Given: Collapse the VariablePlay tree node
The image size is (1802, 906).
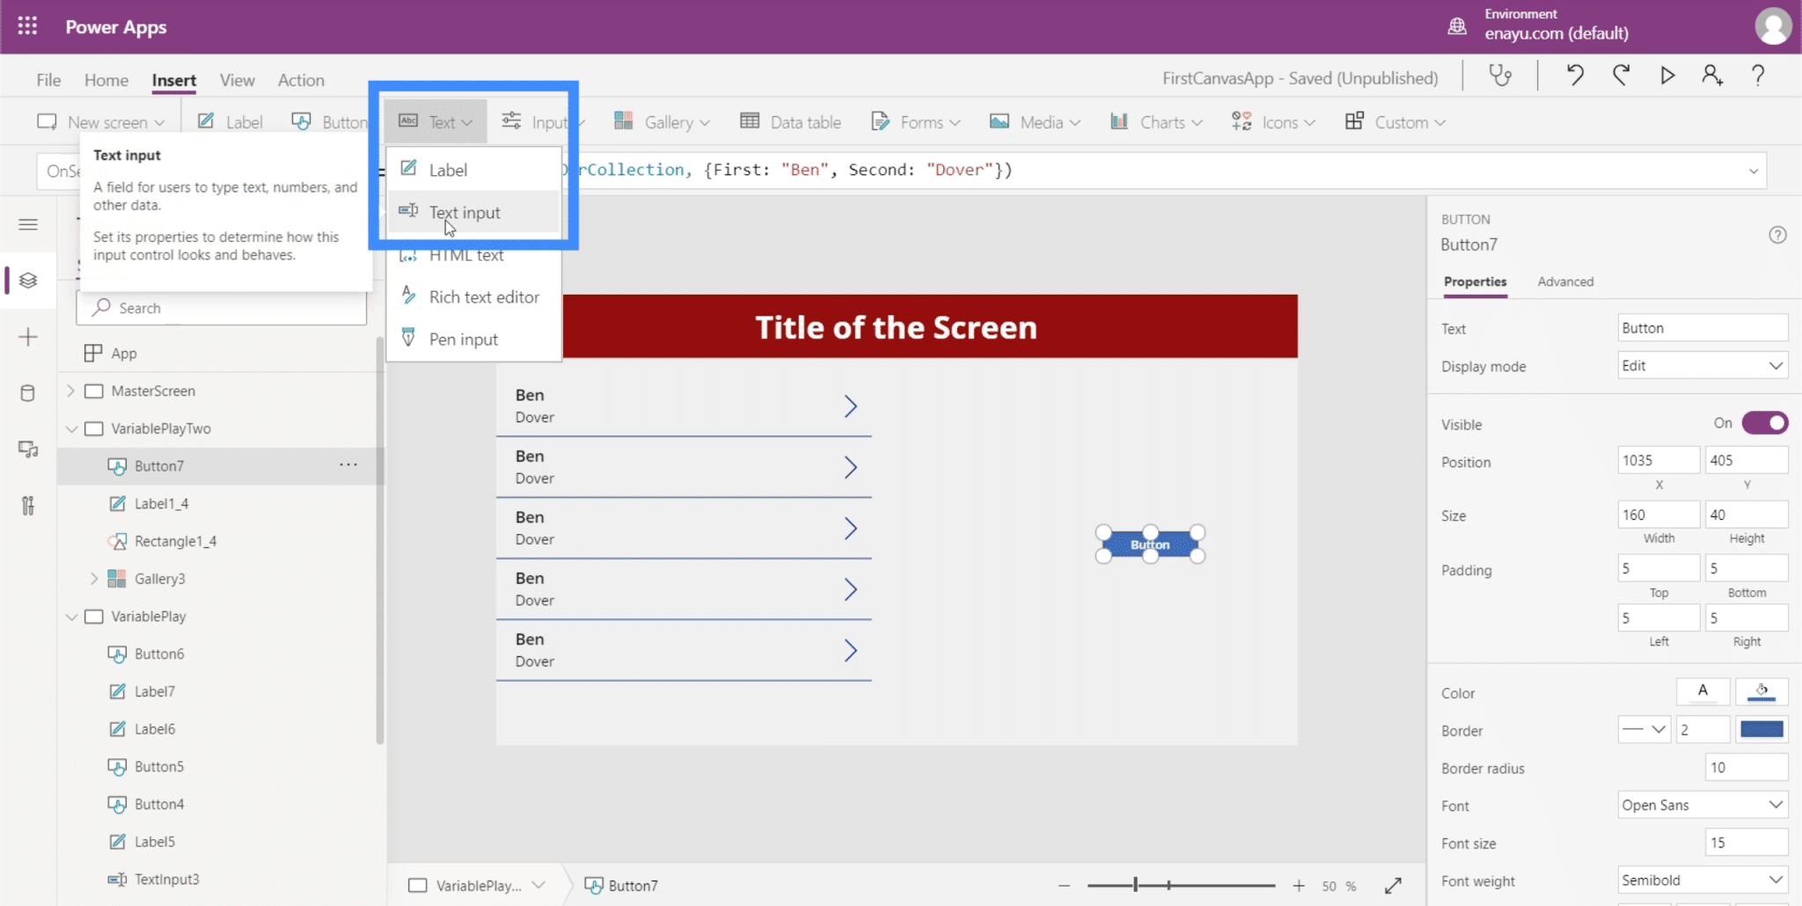Looking at the screenshot, I should coord(71,616).
